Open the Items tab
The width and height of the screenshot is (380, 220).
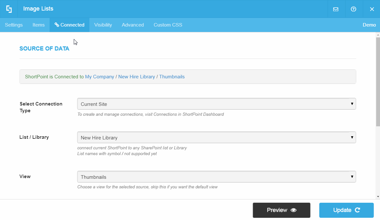(x=38, y=25)
